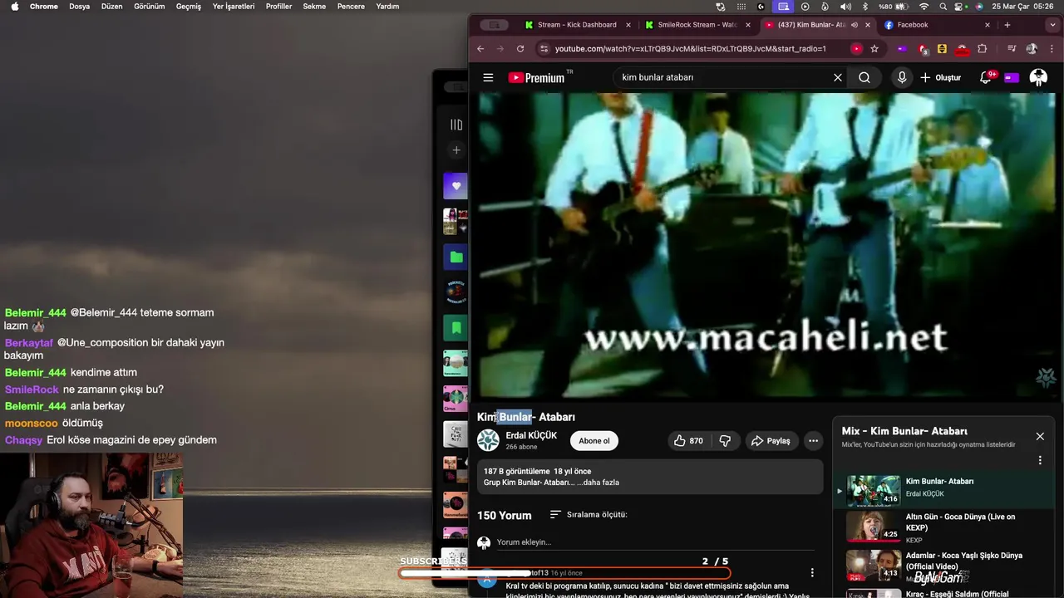Open YouTube notifications bell
Screen dimensions: 1064x598
coord(986,77)
